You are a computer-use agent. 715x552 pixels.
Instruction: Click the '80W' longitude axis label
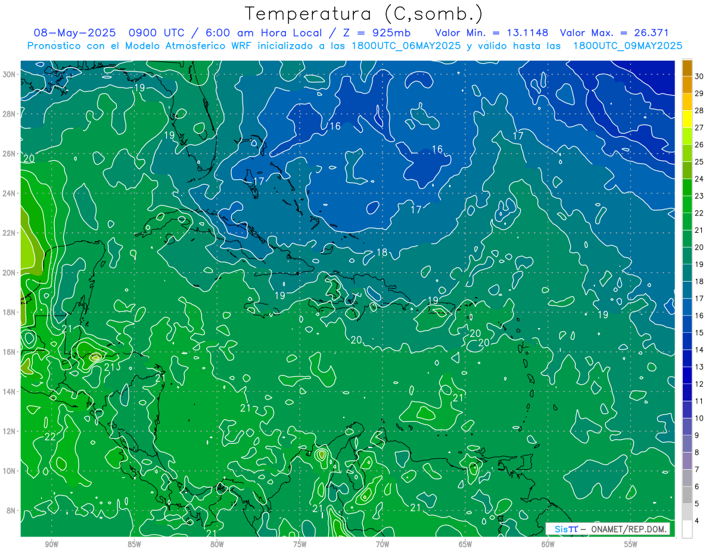click(x=217, y=544)
